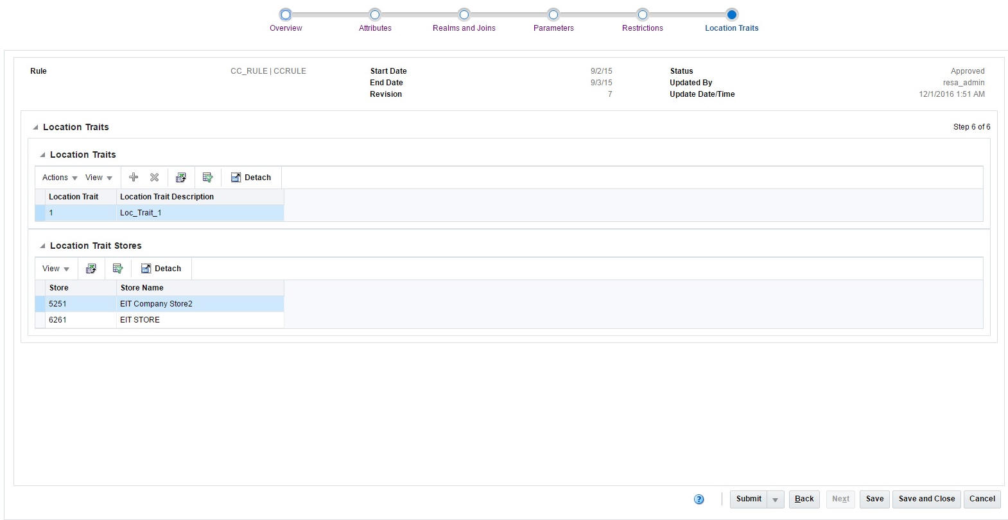This screenshot has width=1008, height=520.
Task: Click the resa_admin Updated By value
Action: [964, 83]
